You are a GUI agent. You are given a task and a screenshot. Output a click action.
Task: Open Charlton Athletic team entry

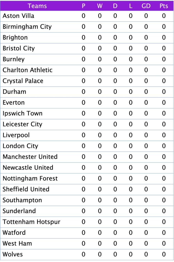pyautogui.click(x=28, y=70)
